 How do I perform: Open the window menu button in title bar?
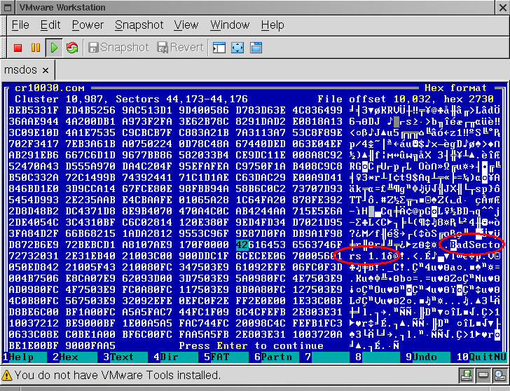point(8,7)
